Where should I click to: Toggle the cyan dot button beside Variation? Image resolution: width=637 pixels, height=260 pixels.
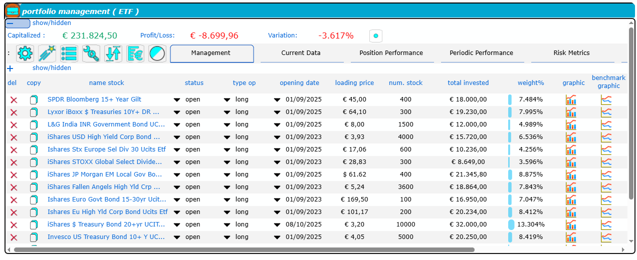375,36
